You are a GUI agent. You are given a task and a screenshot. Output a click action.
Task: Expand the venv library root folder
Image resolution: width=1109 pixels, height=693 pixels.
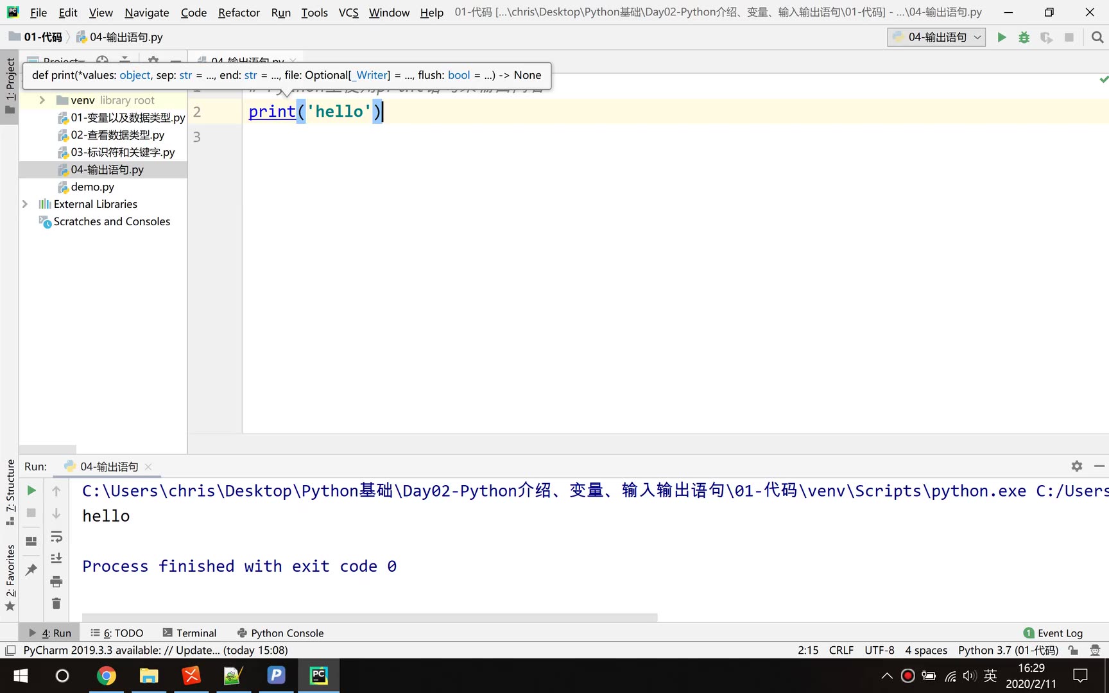click(x=42, y=100)
